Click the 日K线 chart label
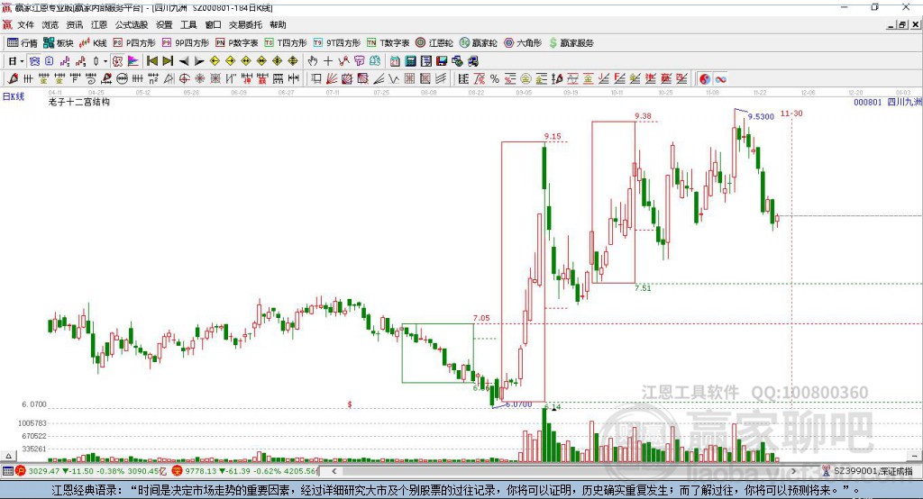This screenshot has height=499, width=923. click(14, 96)
